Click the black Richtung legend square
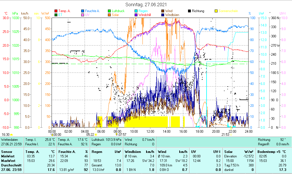The width and height of the screenshot is (292, 174). tap(190, 11)
